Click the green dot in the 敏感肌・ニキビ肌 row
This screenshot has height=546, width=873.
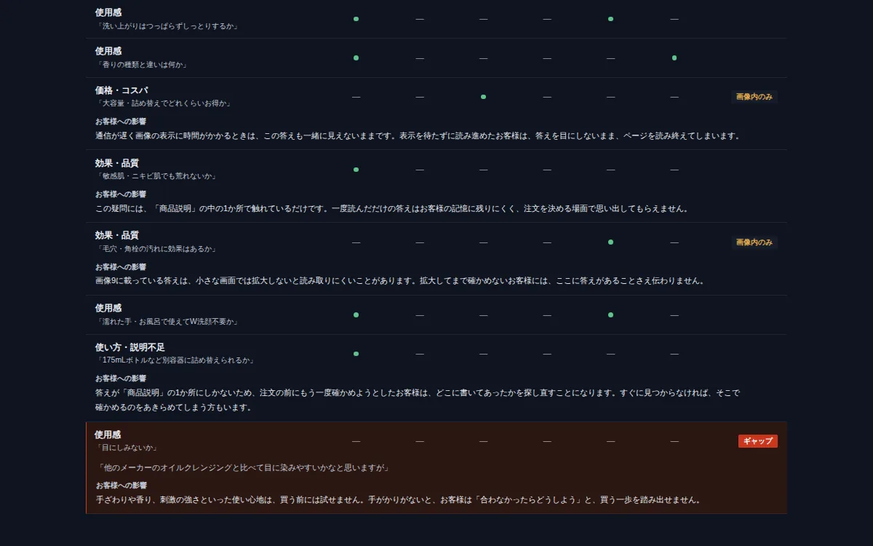point(356,170)
